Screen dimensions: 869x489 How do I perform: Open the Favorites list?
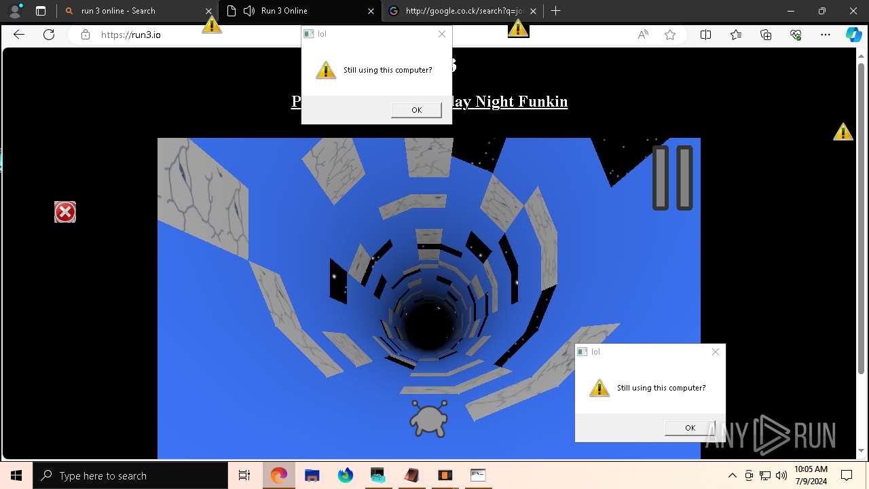pyautogui.click(x=736, y=35)
